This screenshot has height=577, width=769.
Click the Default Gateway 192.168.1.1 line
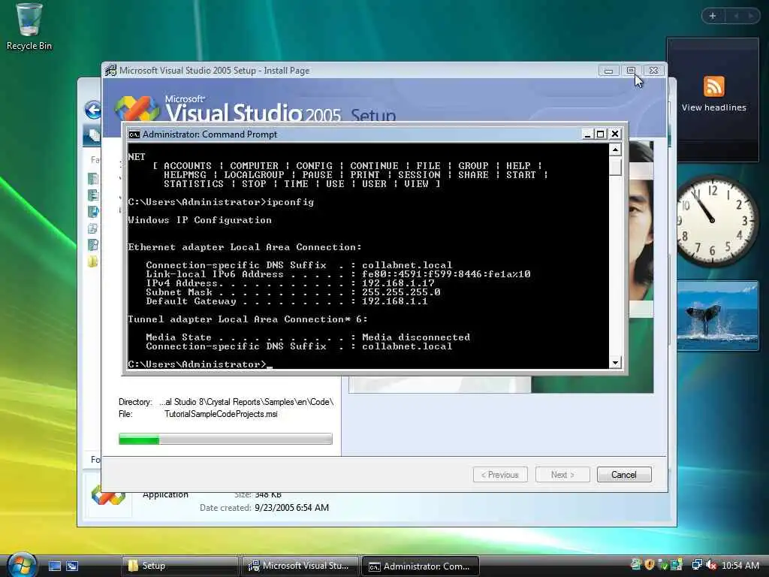pos(286,301)
